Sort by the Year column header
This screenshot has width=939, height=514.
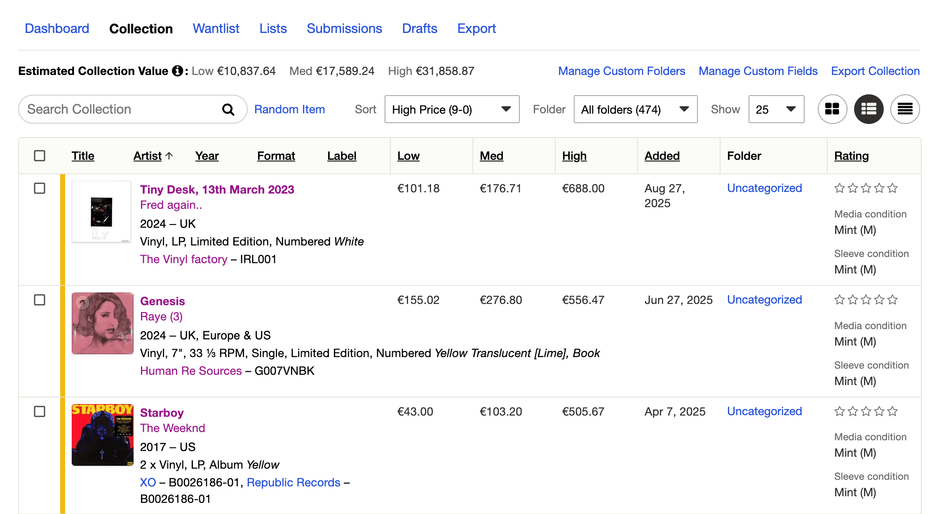[x=207, y=156]
